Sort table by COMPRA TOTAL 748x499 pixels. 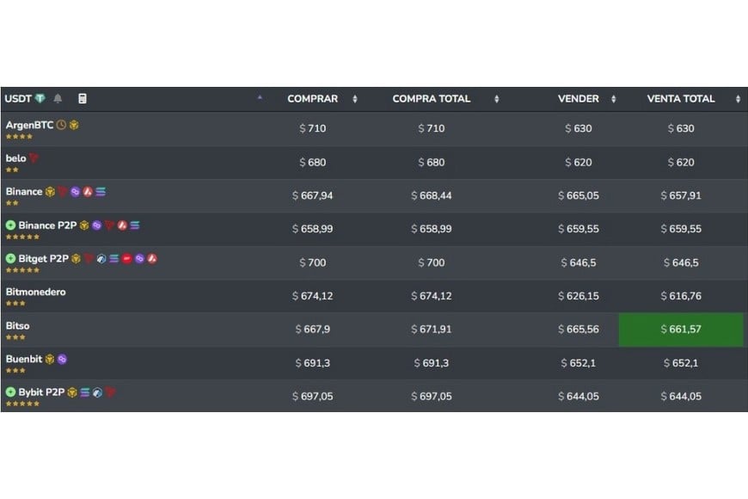[x=432, y=99]
